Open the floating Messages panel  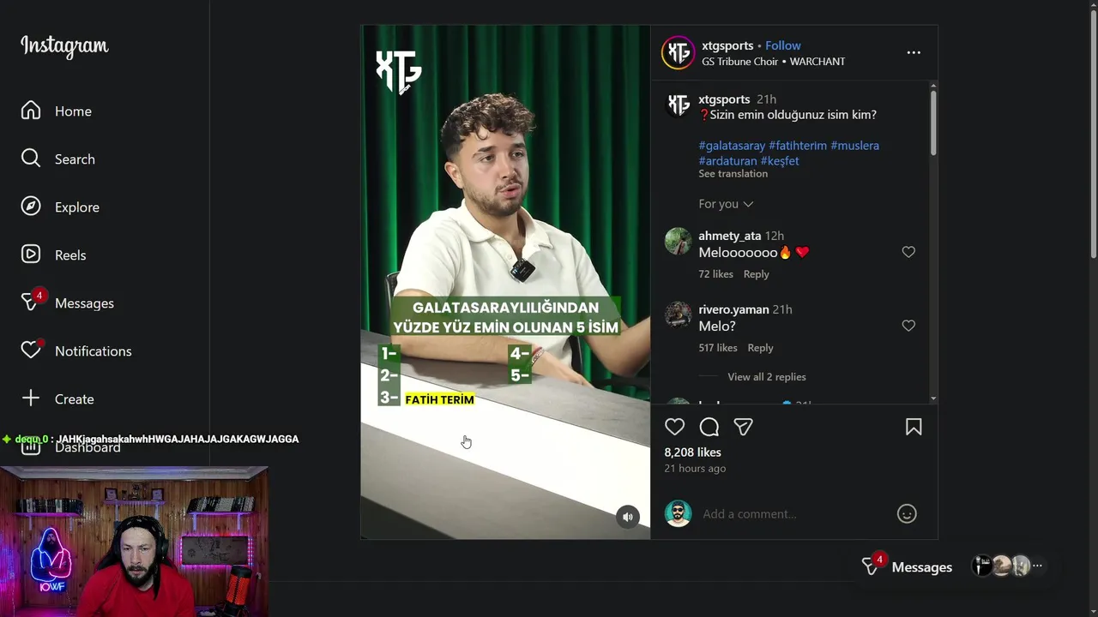point(908,566)
